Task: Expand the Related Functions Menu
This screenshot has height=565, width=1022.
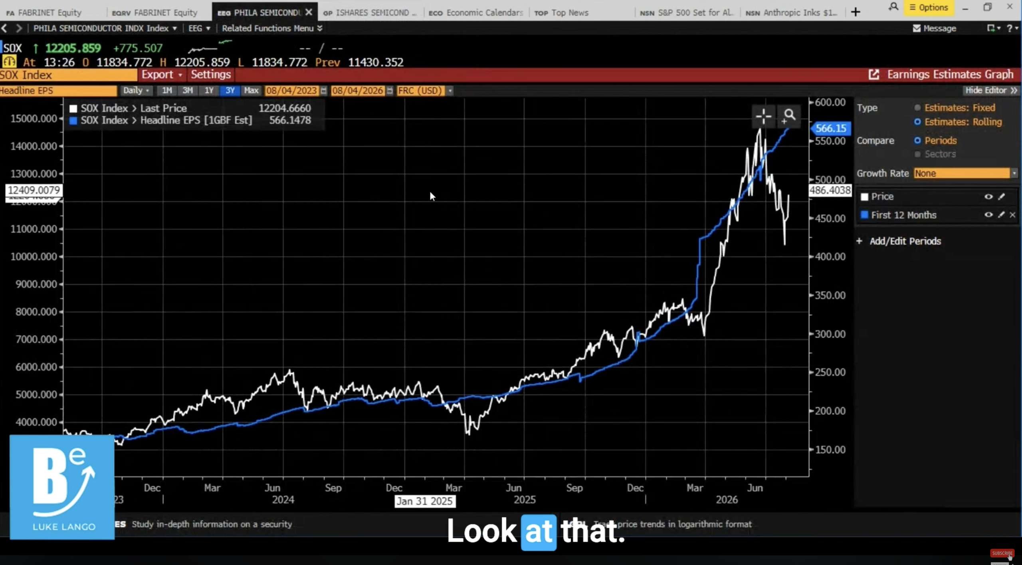Action: [272, 28]
